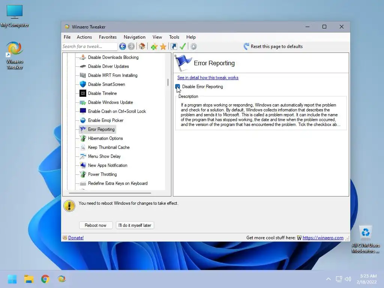Open the Favorites menu
The image size is (384, 288).
(x=108, y=37)
